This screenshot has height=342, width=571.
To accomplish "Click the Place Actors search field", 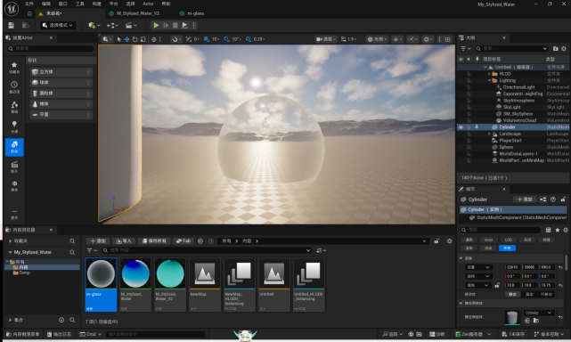I will (x=50, y=48).
